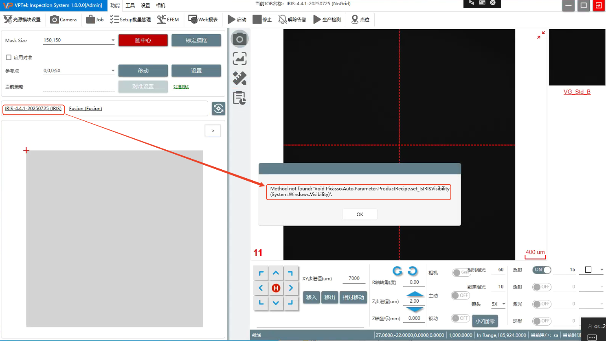Viewport: 606px width, 341px height.
Task: Open the 反射 color swatch dropdown
Action: [602, 270]
